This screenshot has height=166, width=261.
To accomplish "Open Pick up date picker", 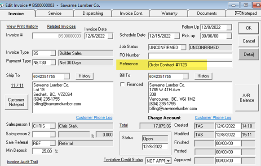I will (229, 36).
